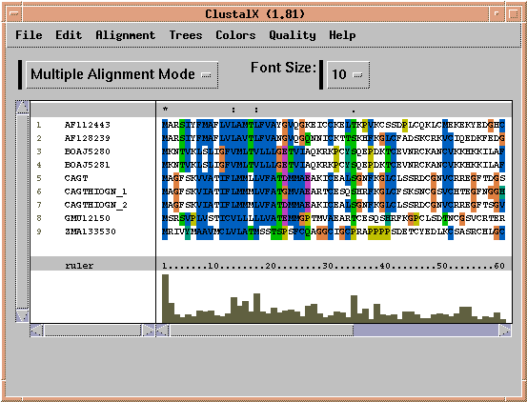Image resolution: width=527 pixels, height=402 pixels.
Task: Click the tallest quality bar at column 1
Action: pyautogui.click(x=165, y=298)
